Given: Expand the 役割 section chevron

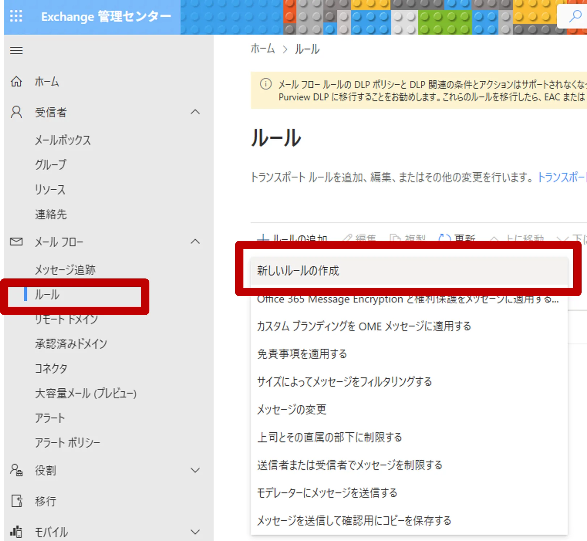Looking at the screenshot, I should [x=195, y=470].
